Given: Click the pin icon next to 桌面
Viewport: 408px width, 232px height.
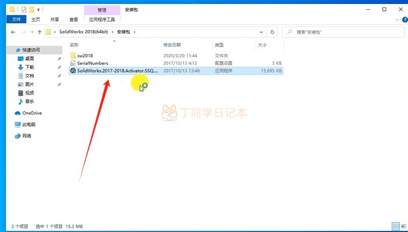Looking at the screenshot, I should pyautogui.click(x=59, y=59).
